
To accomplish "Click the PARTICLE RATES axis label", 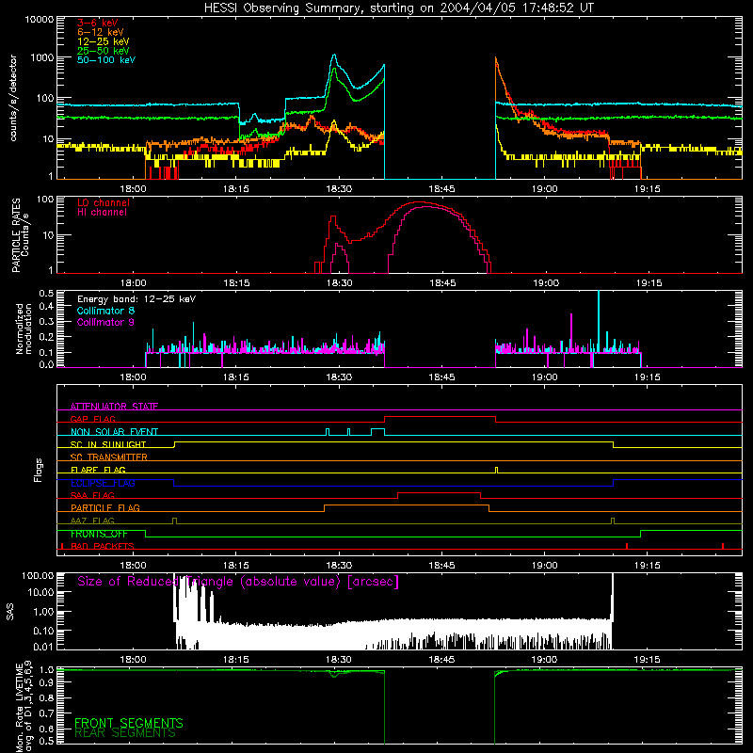I will tap(16, 235).
